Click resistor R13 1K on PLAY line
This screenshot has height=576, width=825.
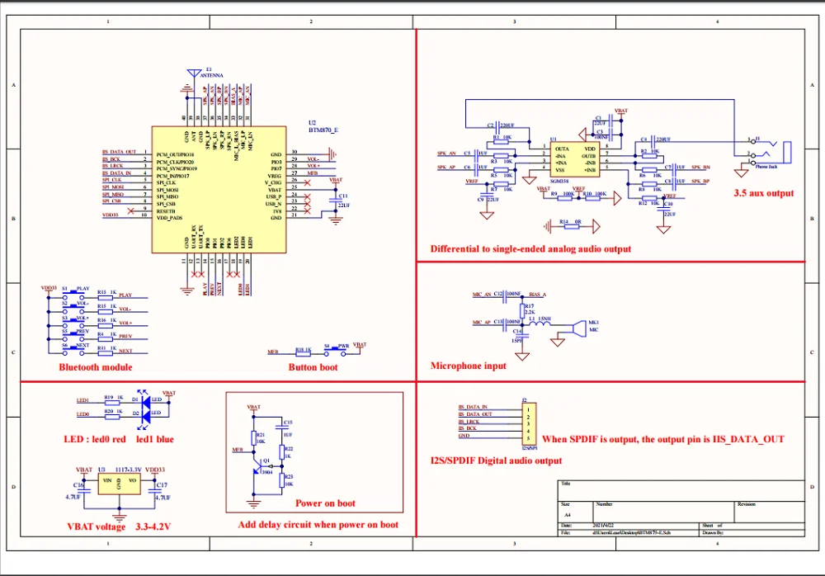click(106, 298)
